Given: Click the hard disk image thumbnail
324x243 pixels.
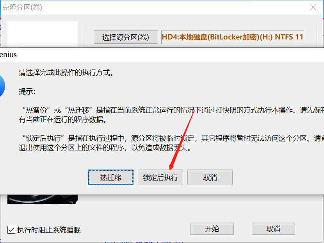Looking at the screenshot, I should pyautogui.click(x=43, y=199).
